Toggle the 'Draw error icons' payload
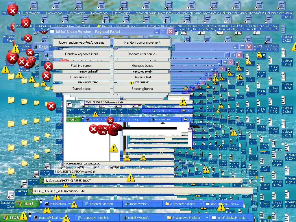The height and width of the screenshot is (222, 296). (x=81, y=77)
